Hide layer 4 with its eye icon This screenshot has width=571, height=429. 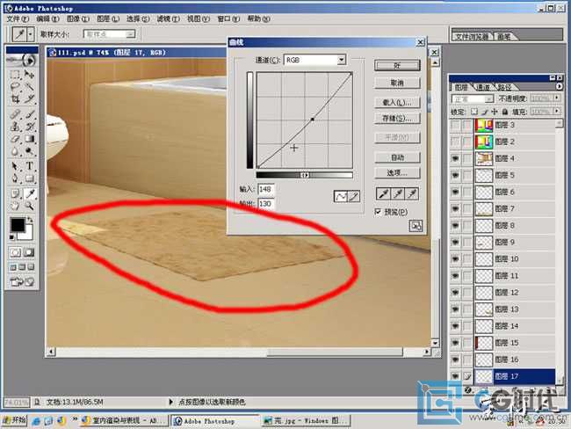455,158
